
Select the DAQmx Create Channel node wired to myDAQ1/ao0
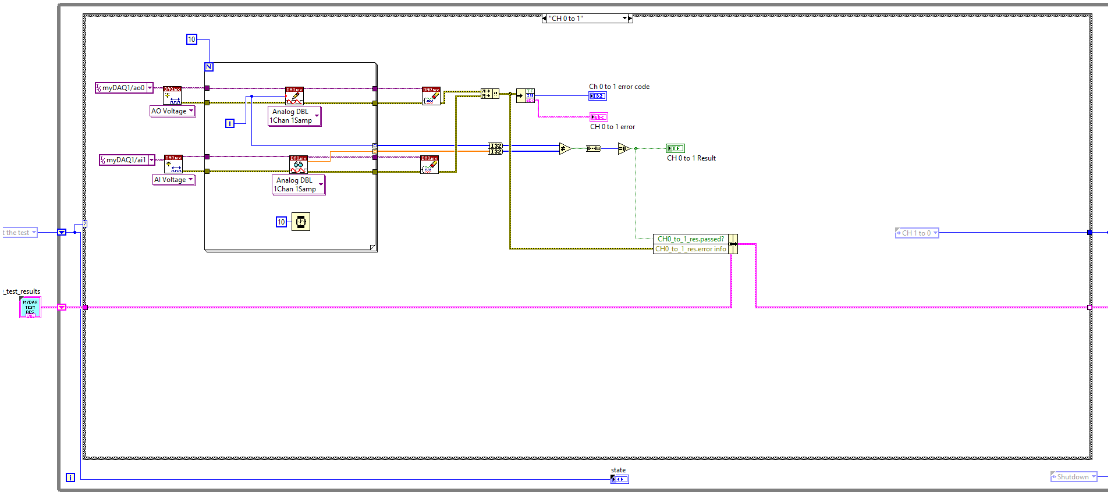click(x=172, y=95)
